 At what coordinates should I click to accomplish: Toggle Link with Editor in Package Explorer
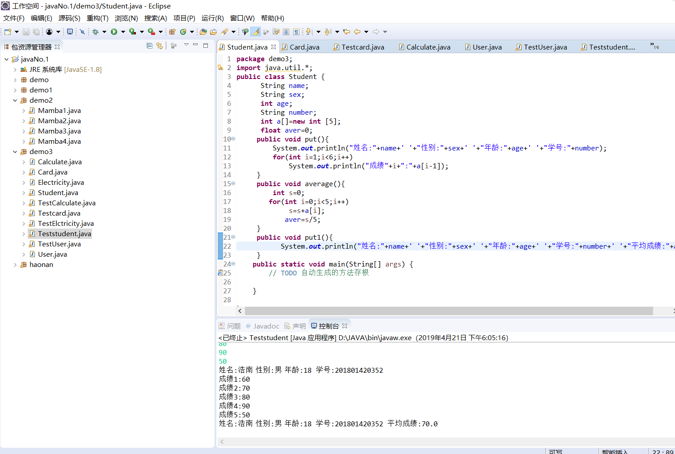coord(160,46)
